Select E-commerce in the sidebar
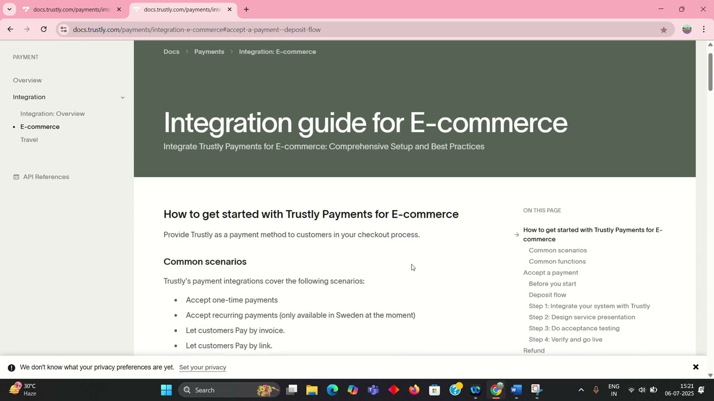Image resolution: width=714 pixels, height=401 pixels. (x=40, y=126)
